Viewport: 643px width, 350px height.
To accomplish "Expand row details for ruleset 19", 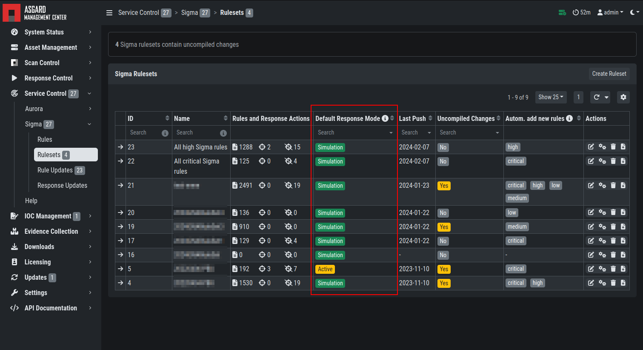I will pyautogui.click(x=120, y=227).
